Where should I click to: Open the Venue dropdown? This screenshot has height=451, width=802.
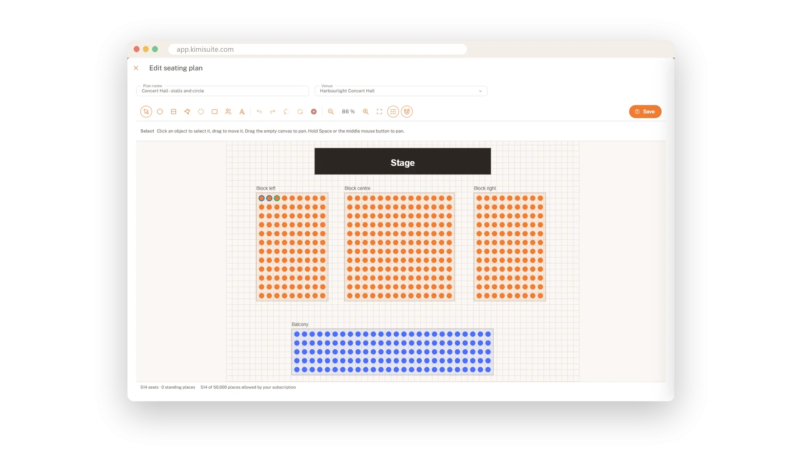click(x=401, y=91)
